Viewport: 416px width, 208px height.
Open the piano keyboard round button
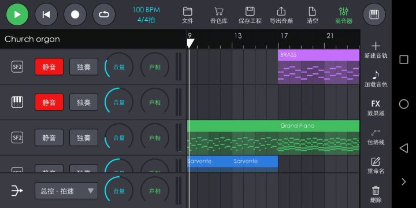click(374, 14)
